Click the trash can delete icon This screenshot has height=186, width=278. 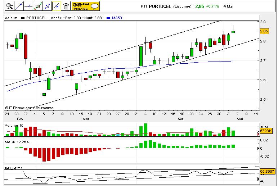(66, 6)
